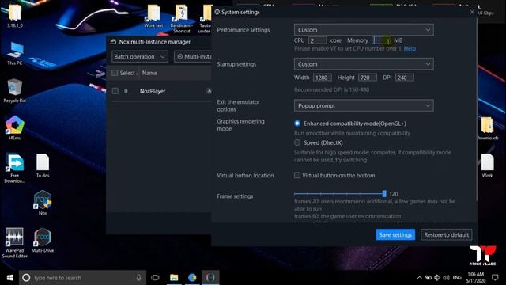The image size is (506, 285).
Task: Open File Explorer from the taskbar
Action: (174, 277)
